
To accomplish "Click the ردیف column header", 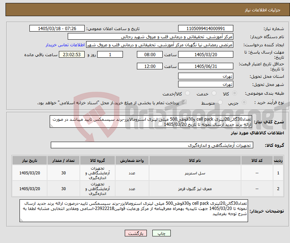I will click(x=278, y=160).
